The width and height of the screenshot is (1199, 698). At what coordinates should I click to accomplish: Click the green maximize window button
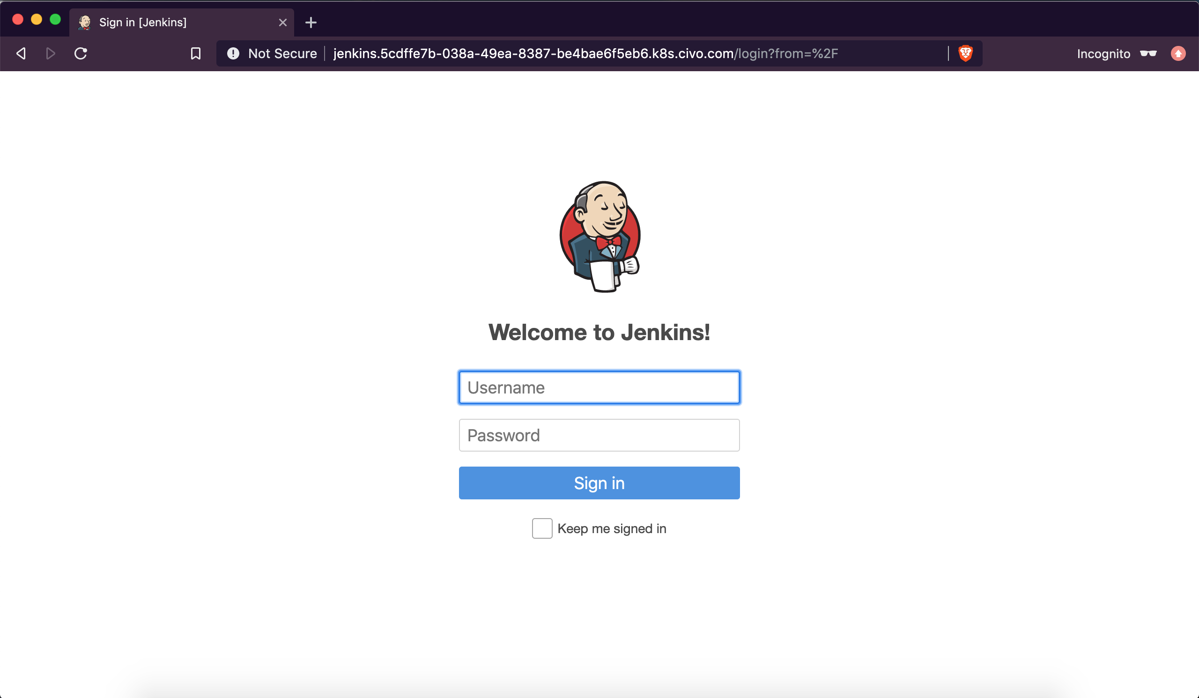[55, 19]
